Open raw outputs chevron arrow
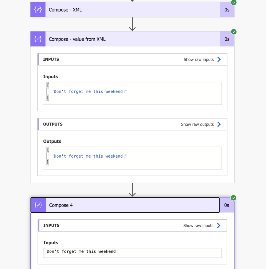 (x=219, y=124)
